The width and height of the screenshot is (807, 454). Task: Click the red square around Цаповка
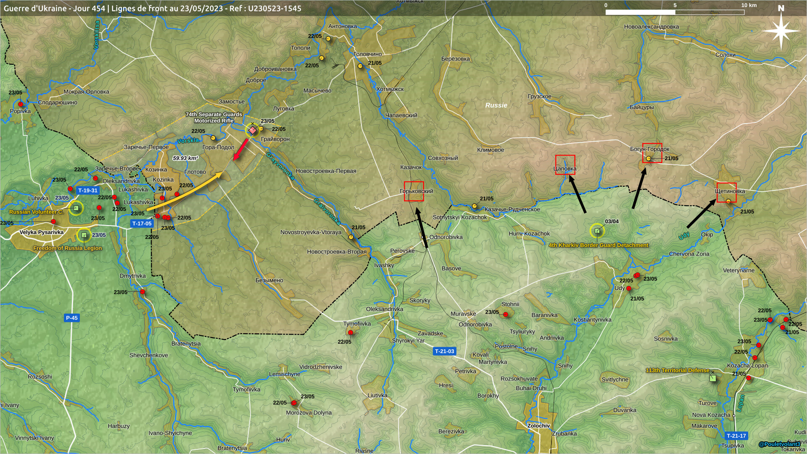coord(565,165)
